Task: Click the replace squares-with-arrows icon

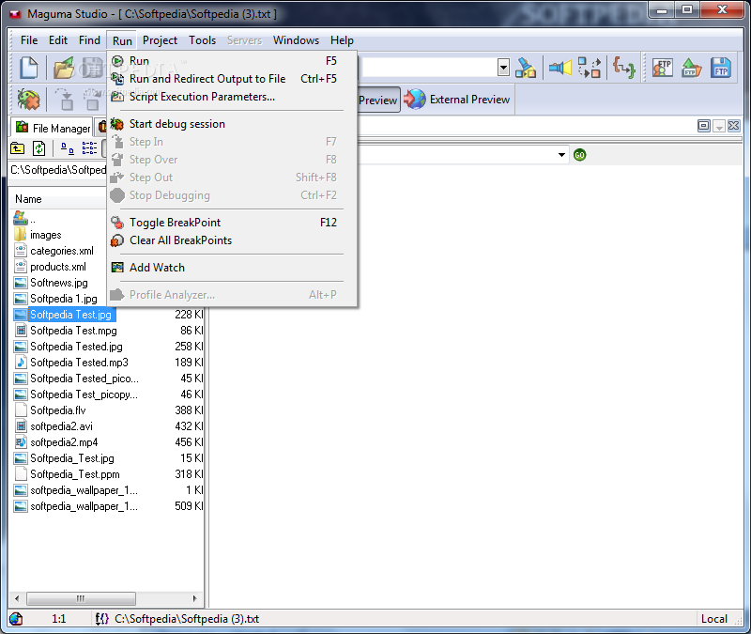Action: [590, 68]
